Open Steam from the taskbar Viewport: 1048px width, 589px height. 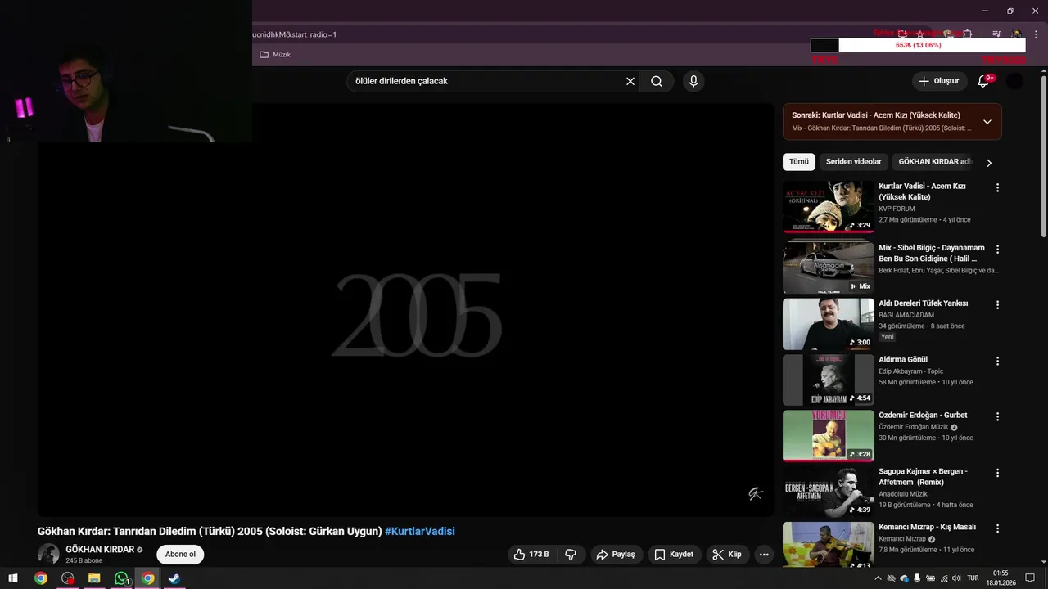(174, 578)
